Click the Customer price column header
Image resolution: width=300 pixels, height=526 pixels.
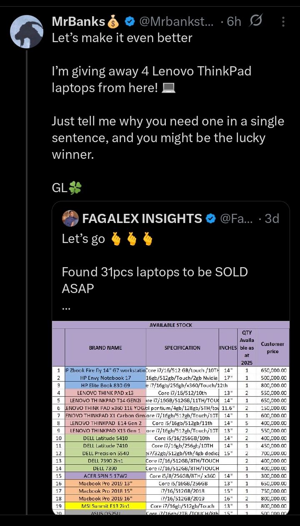coord(272,348)
